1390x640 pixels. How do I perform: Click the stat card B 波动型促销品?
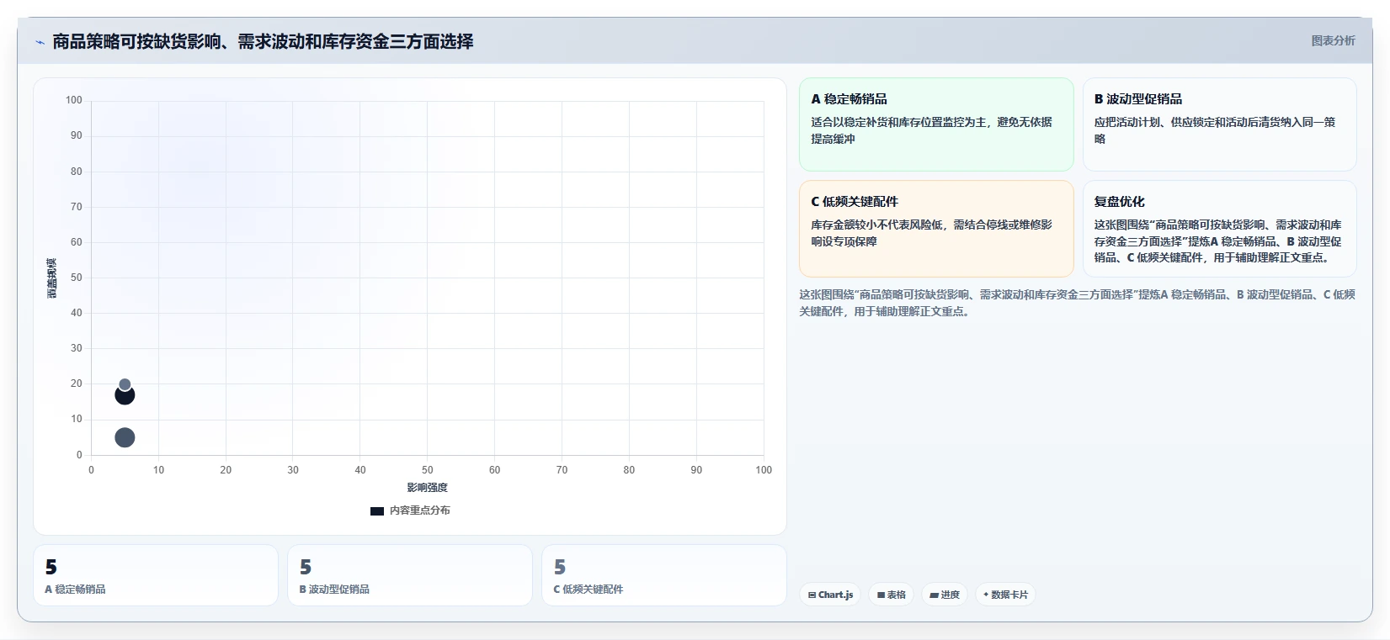tap(410, 575)
